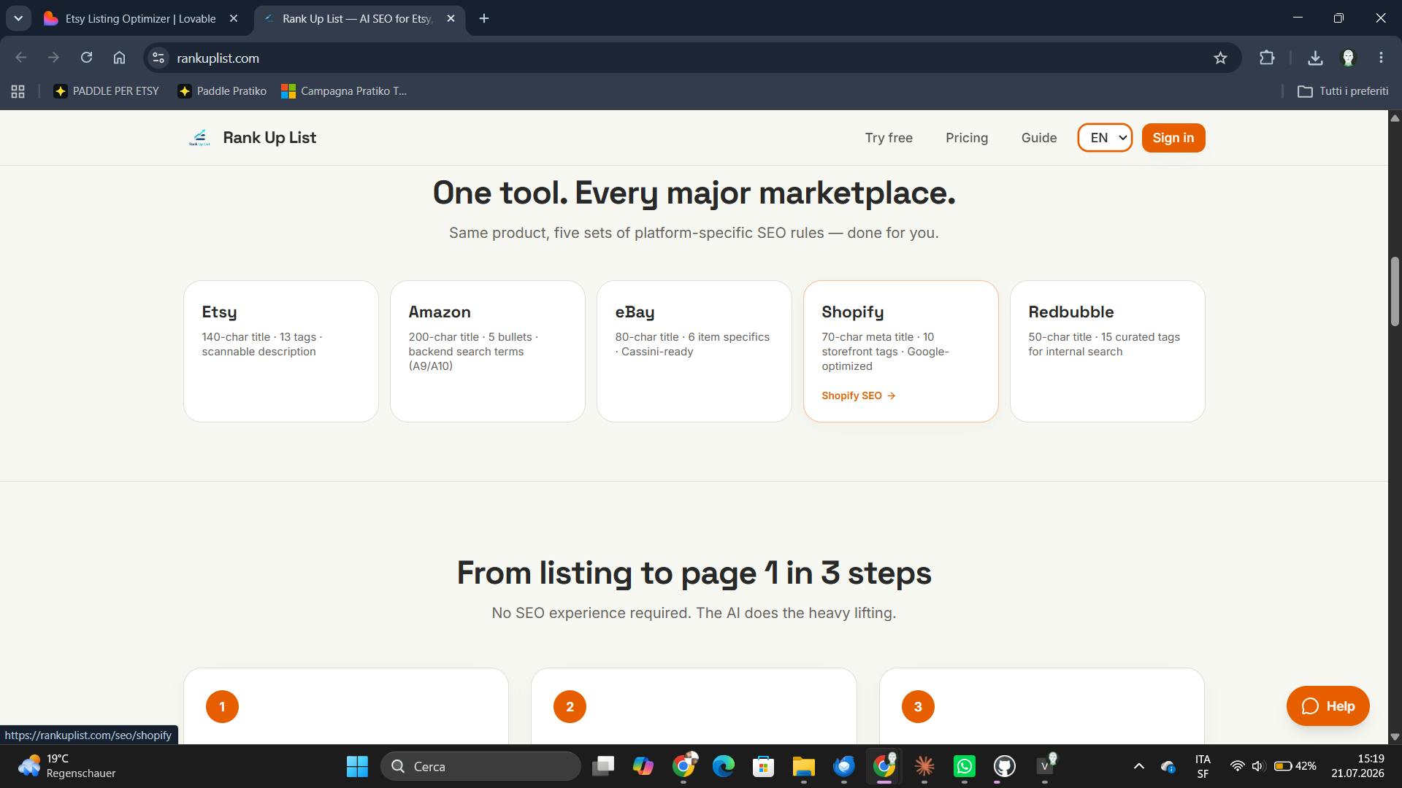This screenshot has width=1402, height=788.
Task: Click the forward navigation arrow
Action: click(x=53, y=58)
